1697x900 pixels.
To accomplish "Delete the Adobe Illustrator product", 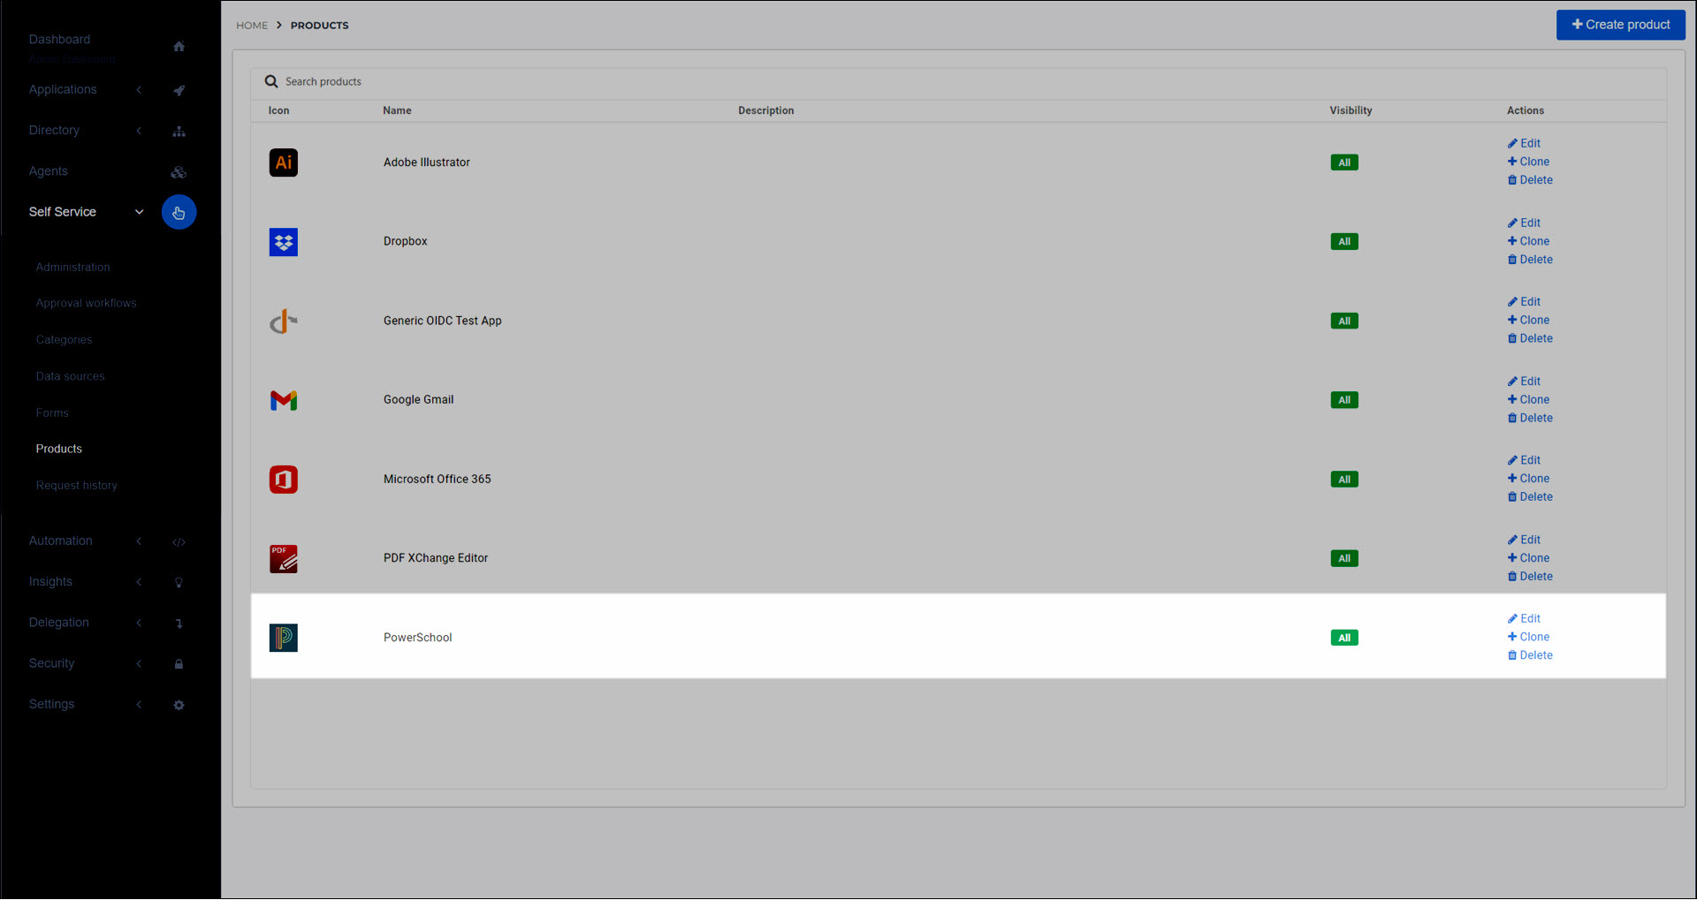I will tap(1531, 180).
